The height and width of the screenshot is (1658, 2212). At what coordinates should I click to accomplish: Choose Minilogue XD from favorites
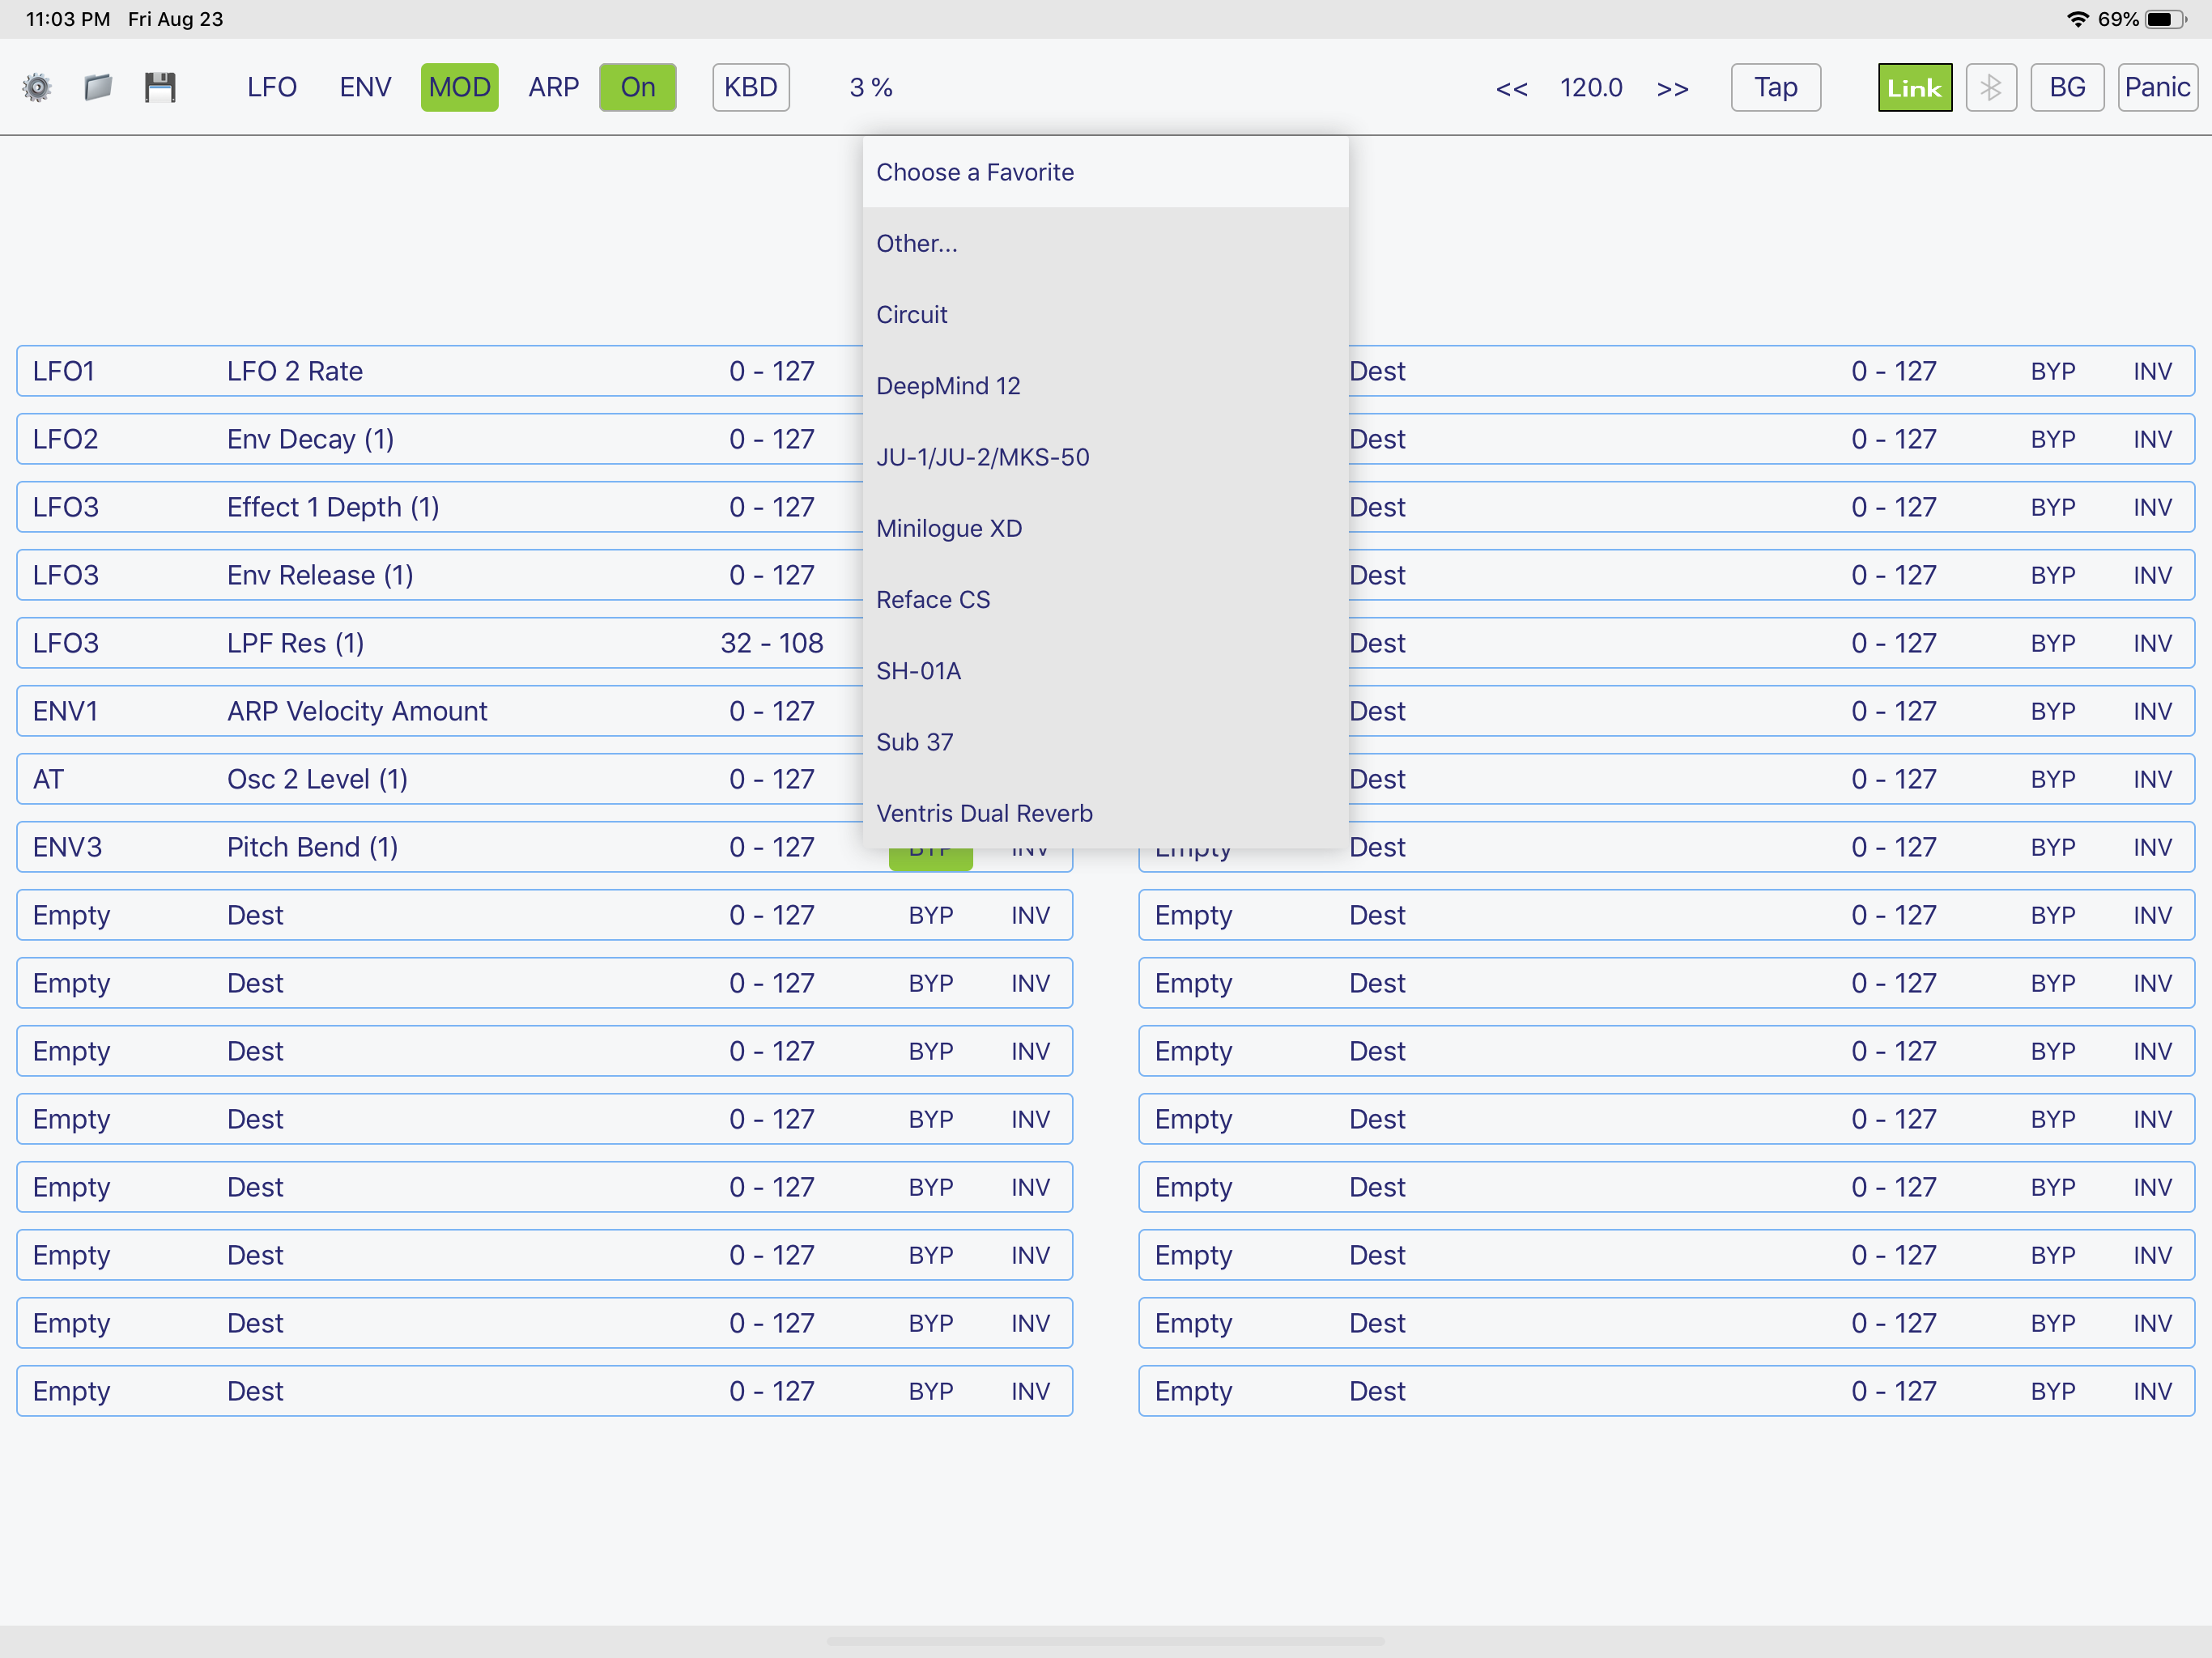(x=949, y=528)
